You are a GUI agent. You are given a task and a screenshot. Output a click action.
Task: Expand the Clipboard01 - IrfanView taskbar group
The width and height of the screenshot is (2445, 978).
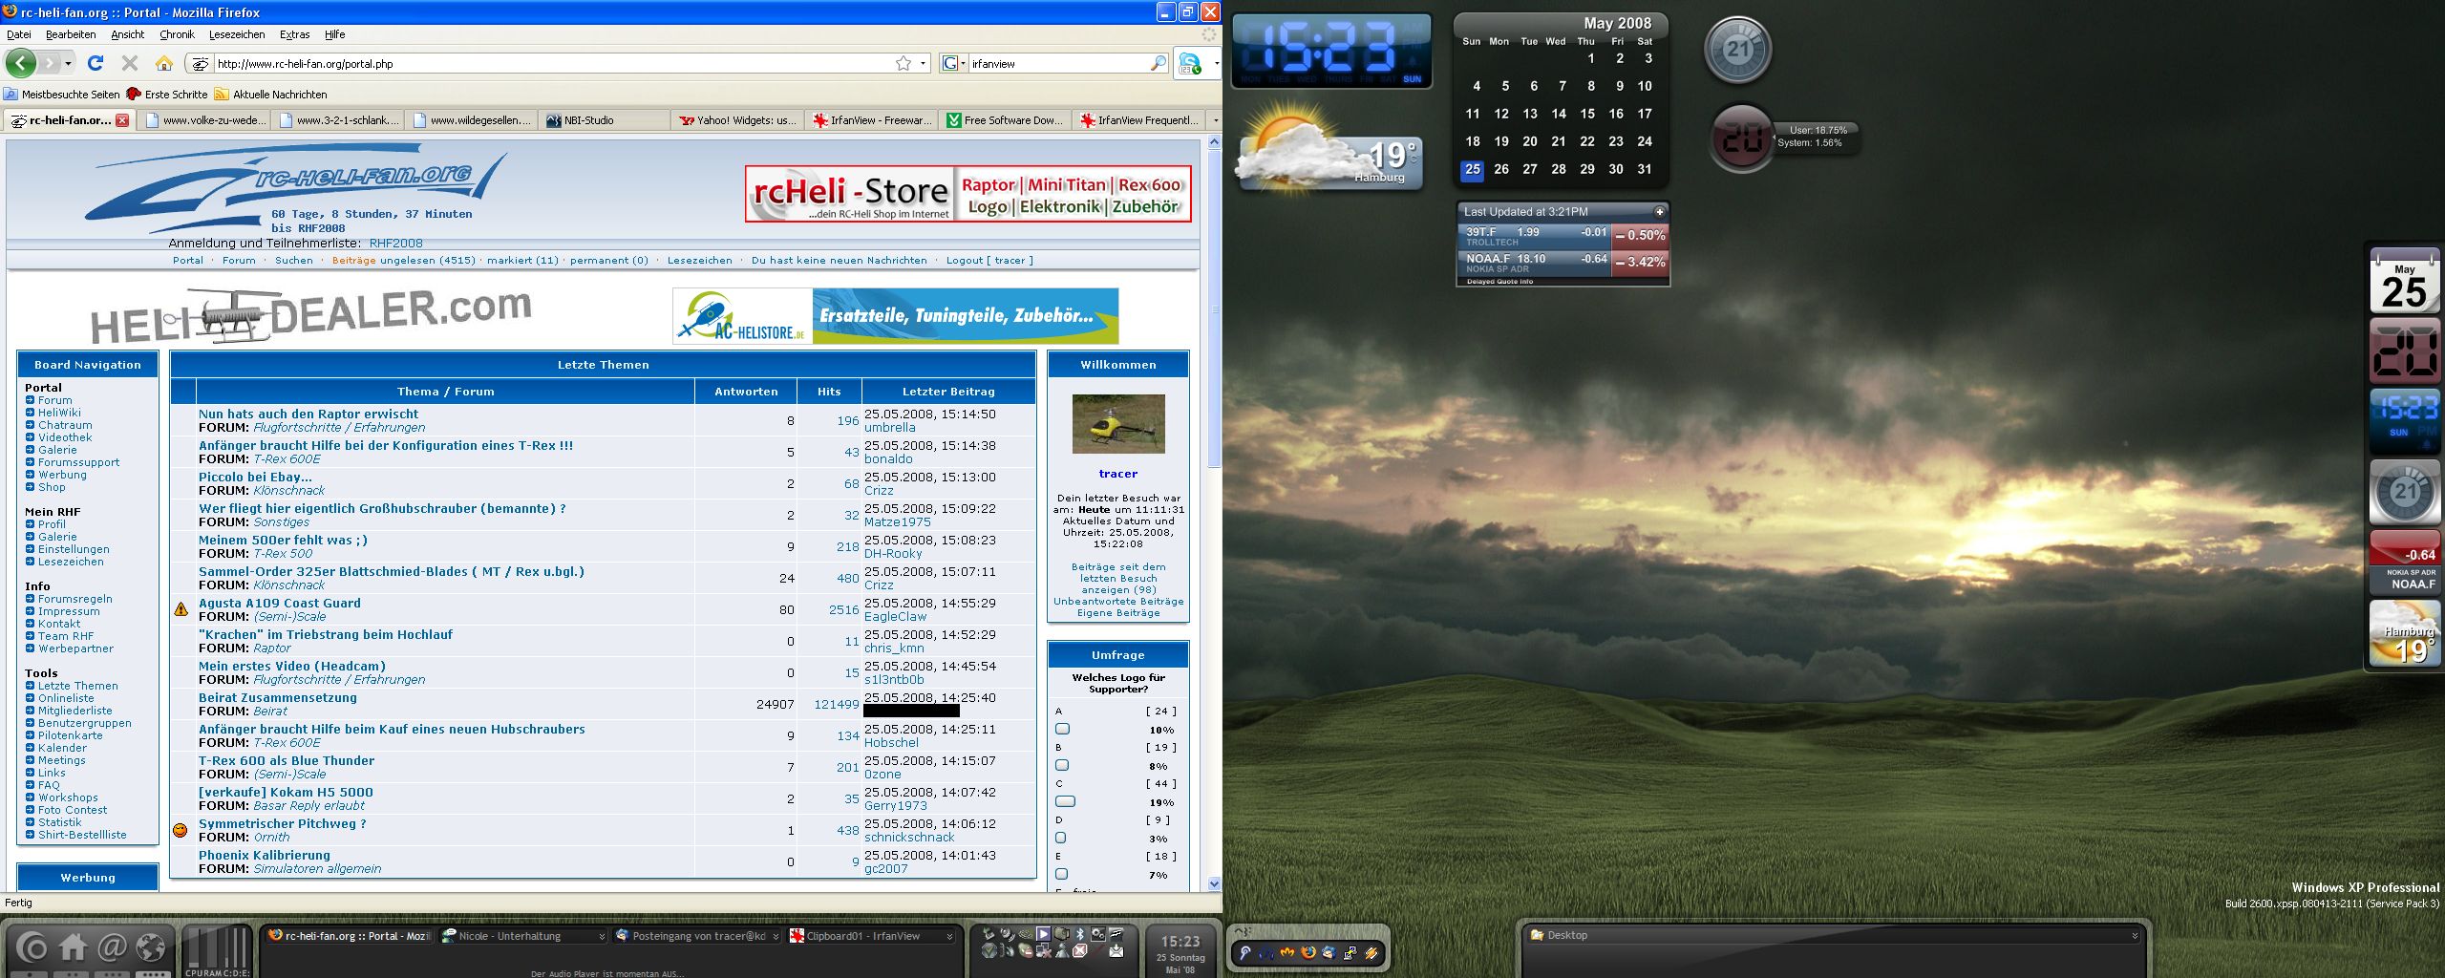(x=949, y=937)
